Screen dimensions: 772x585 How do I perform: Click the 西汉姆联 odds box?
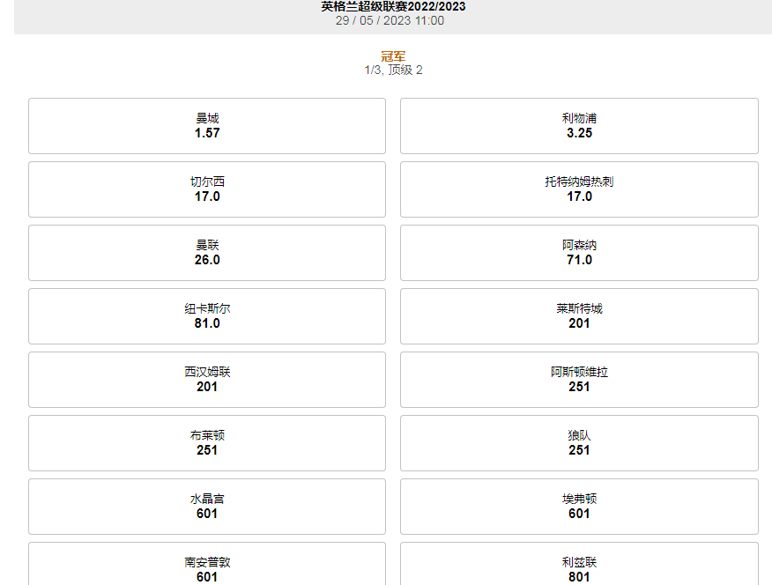[x=207, y=380]
